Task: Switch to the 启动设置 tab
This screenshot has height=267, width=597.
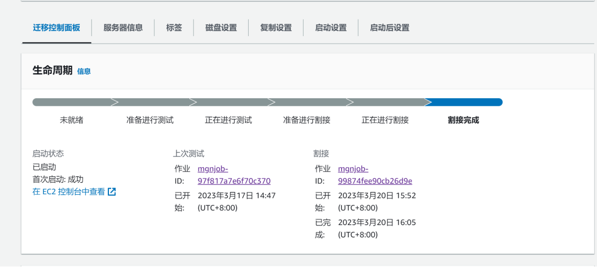Action: [331, 28]
